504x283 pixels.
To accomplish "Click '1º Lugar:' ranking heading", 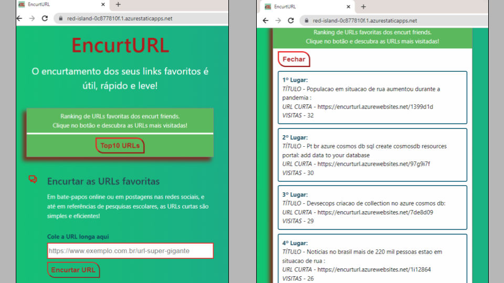I will tap(295, 80).
